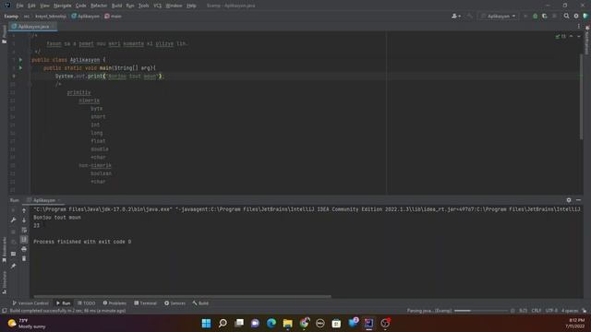Open the Refactor menu
This screenshot has height=332, width=591.
point(99,6)
